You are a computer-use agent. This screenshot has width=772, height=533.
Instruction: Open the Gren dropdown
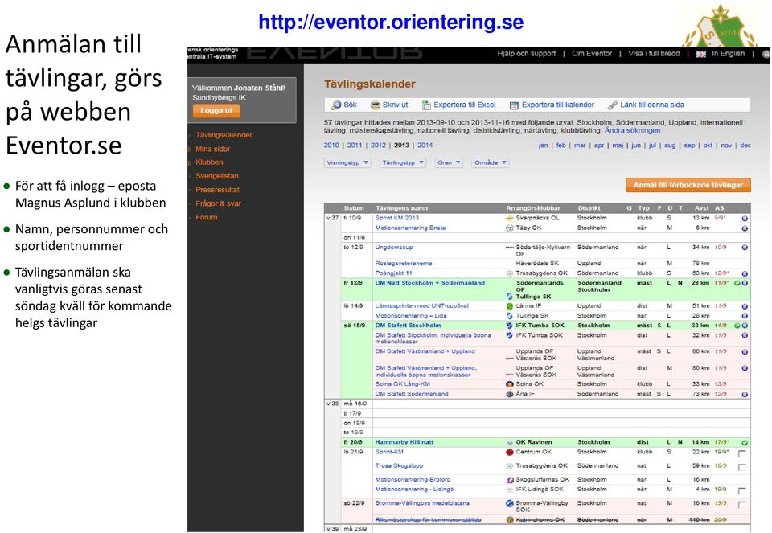click(449, 163)
